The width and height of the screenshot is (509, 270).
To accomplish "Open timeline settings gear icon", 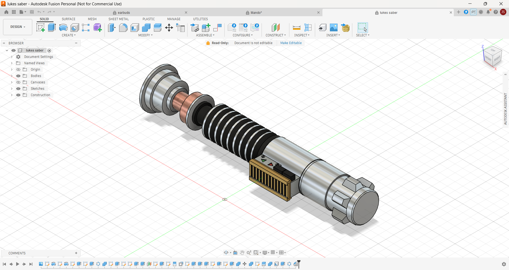I will tap(504, 264).
